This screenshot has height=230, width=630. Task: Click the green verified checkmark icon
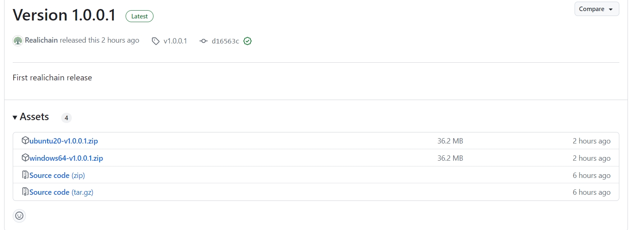[247, 41]
